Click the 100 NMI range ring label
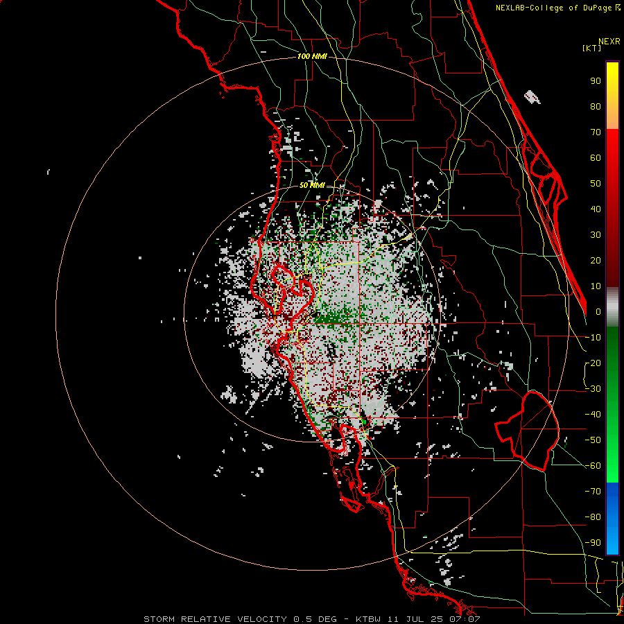The width and height of the screenshot is (624, 624). click(311, 57)
